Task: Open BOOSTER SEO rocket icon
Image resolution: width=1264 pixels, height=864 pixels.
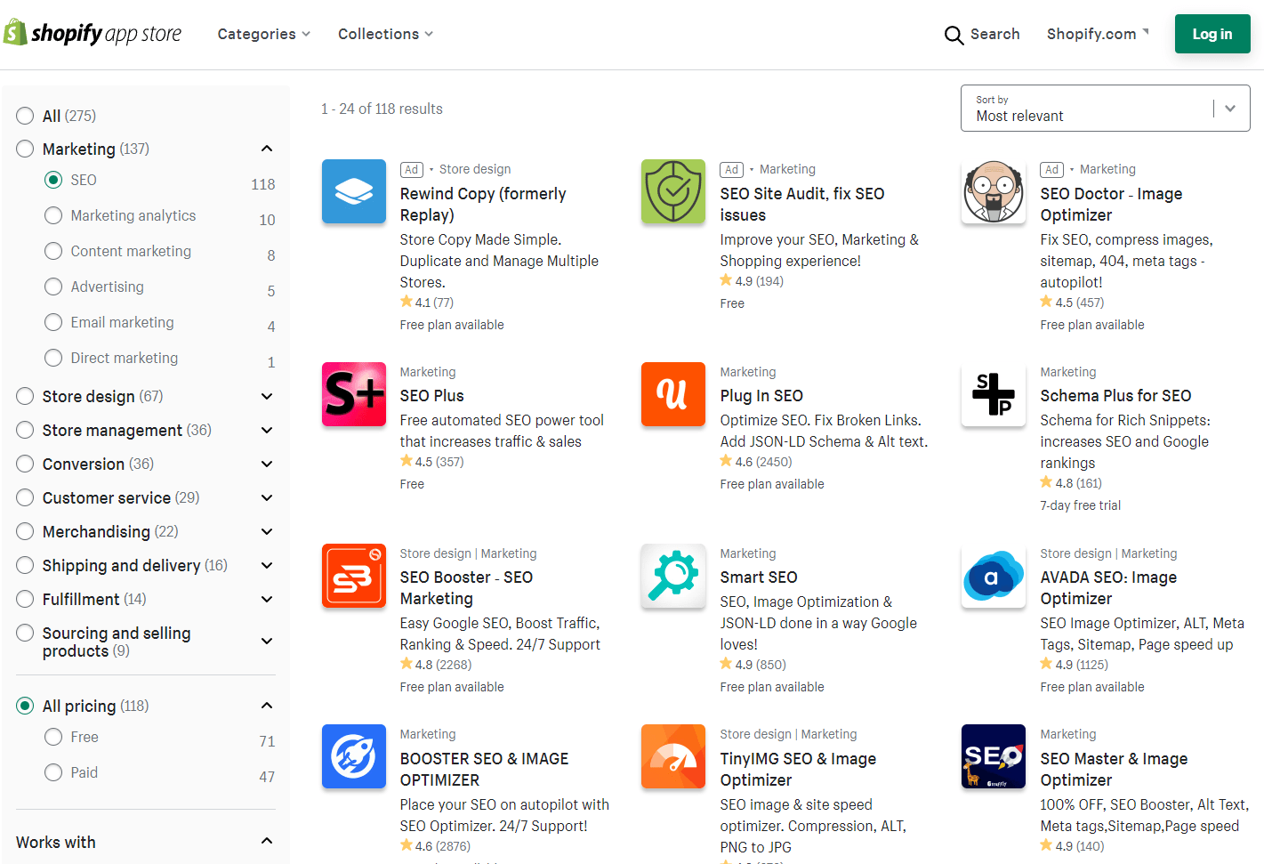Action: pos(354,756)
